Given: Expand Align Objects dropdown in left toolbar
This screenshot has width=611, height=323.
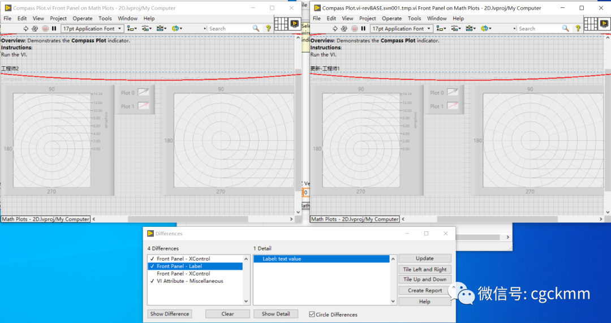Looking at the screenshot, I should [132, 28].
